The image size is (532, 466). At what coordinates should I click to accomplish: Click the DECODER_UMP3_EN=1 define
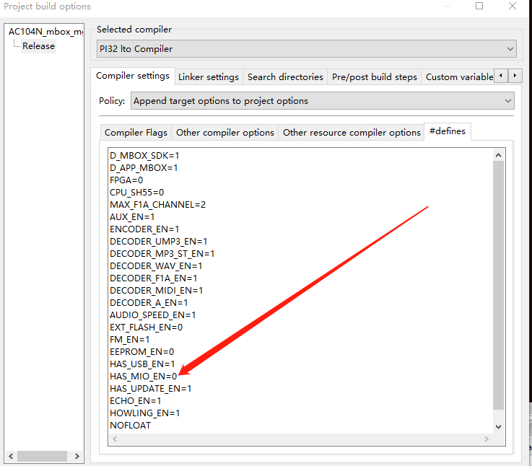pyautogui.click(x=159, y=242)
